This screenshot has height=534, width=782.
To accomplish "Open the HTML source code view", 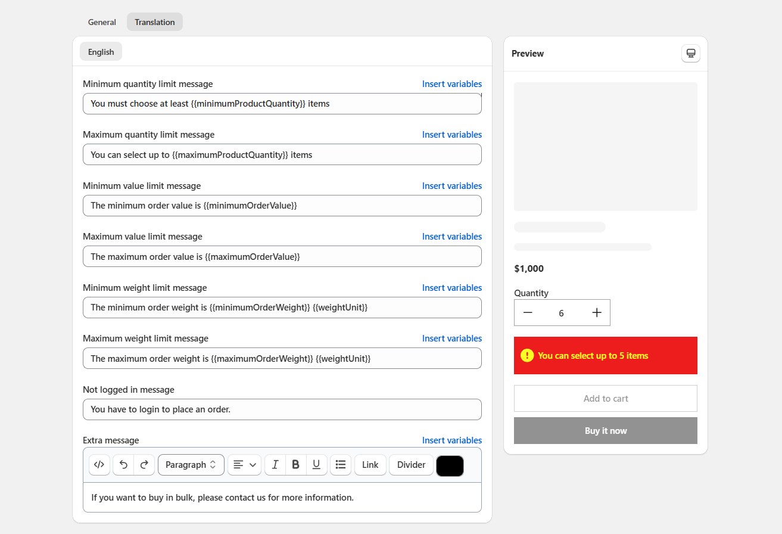I will tap(99, 465).
